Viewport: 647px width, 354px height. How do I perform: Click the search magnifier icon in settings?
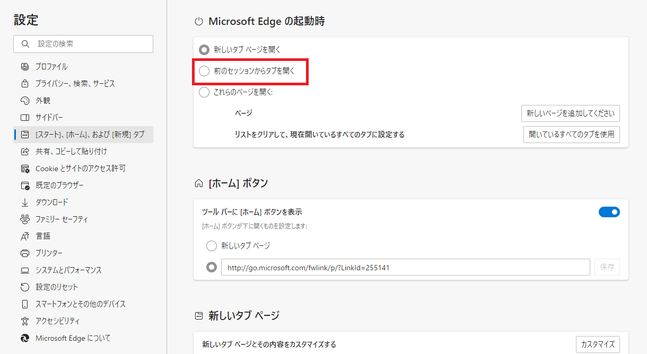[x=25, y=44]
